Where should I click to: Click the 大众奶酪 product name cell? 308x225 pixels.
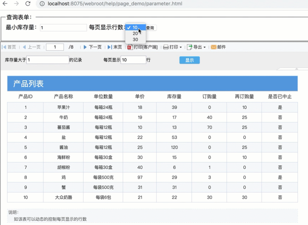coord(64,197)
